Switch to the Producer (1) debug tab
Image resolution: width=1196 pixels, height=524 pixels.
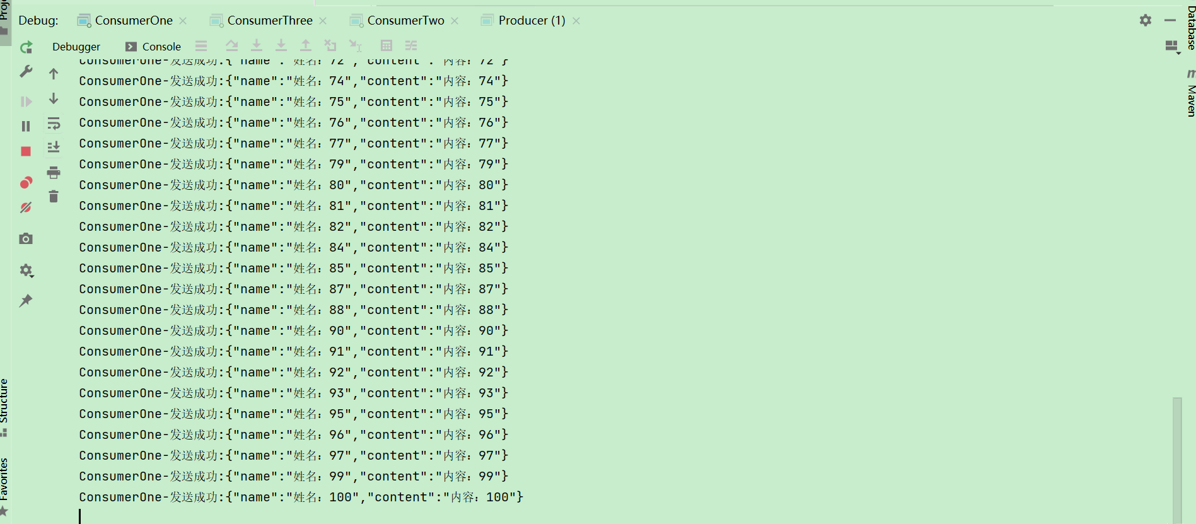pyautogui.click(x=531, y=20)
